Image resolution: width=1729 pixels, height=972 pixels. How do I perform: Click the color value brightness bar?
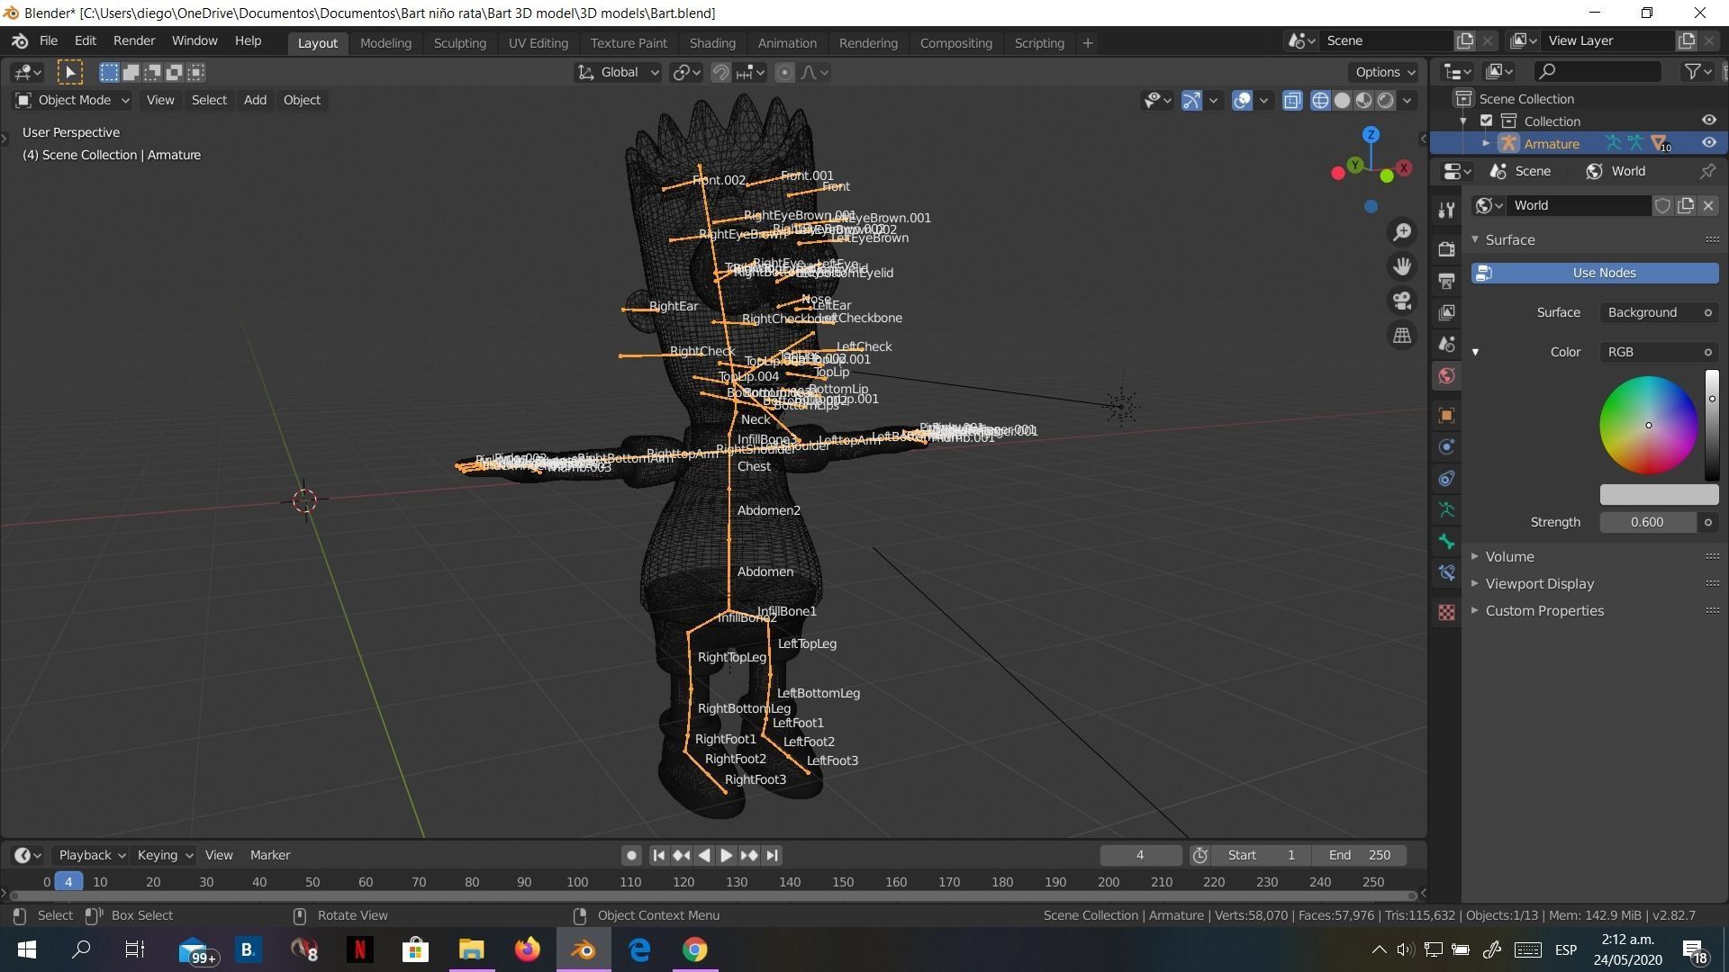(x=1712, y=425)
